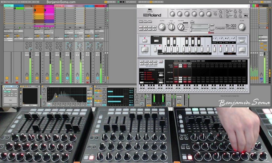This screenshot has height=163, width=272.
Task: Click the Modify/Undo large button right of the TB-303 keyboard
Action: [242, 49]
